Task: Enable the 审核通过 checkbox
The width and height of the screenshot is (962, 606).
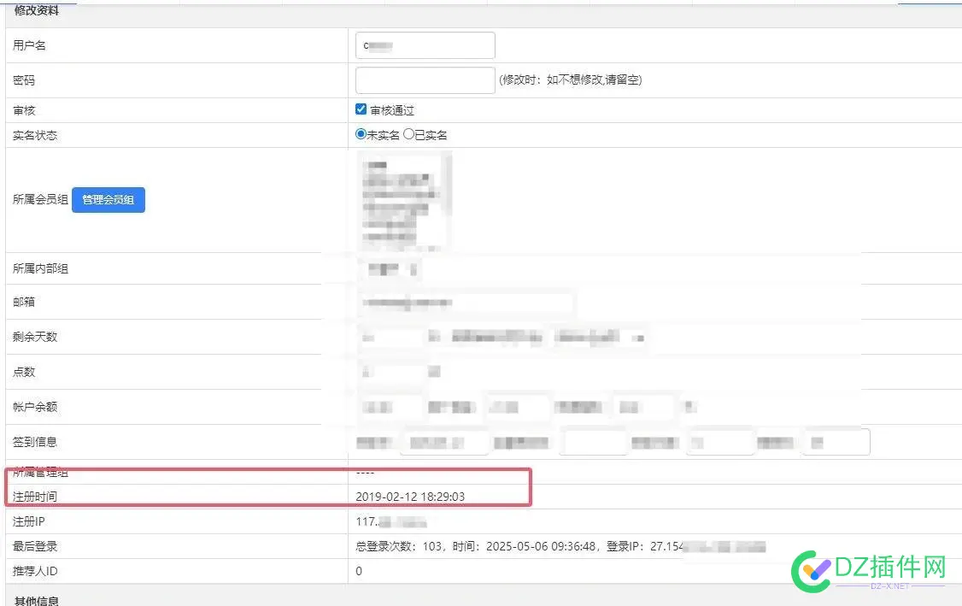Action: click(x=361, y=109)
